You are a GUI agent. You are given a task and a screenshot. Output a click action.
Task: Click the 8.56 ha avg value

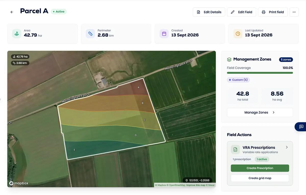pos(277,94)
